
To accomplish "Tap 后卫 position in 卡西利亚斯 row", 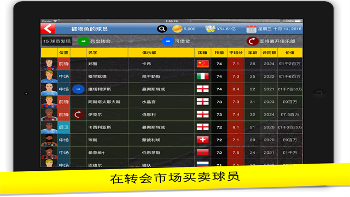I will tap(63, 128).
